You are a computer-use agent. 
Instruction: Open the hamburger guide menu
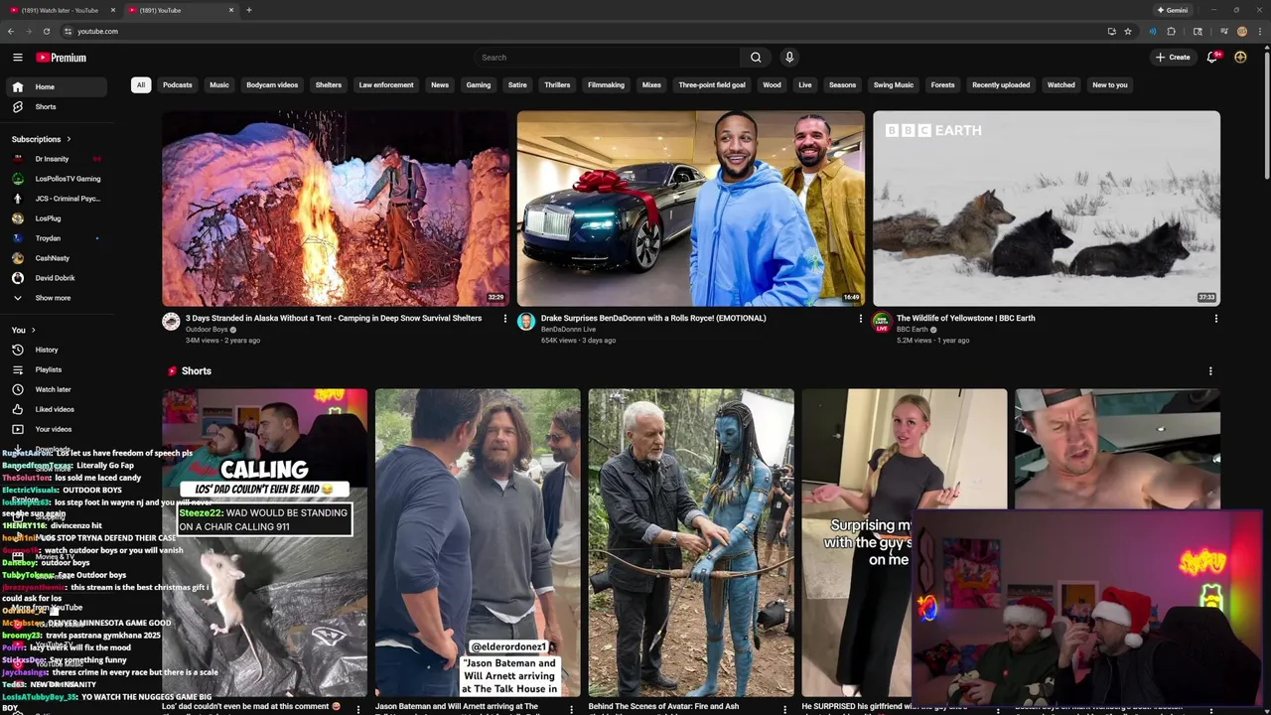click(x=17, y=58)
